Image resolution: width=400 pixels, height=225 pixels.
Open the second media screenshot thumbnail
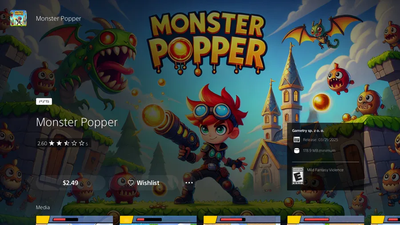tap(158, 221)
